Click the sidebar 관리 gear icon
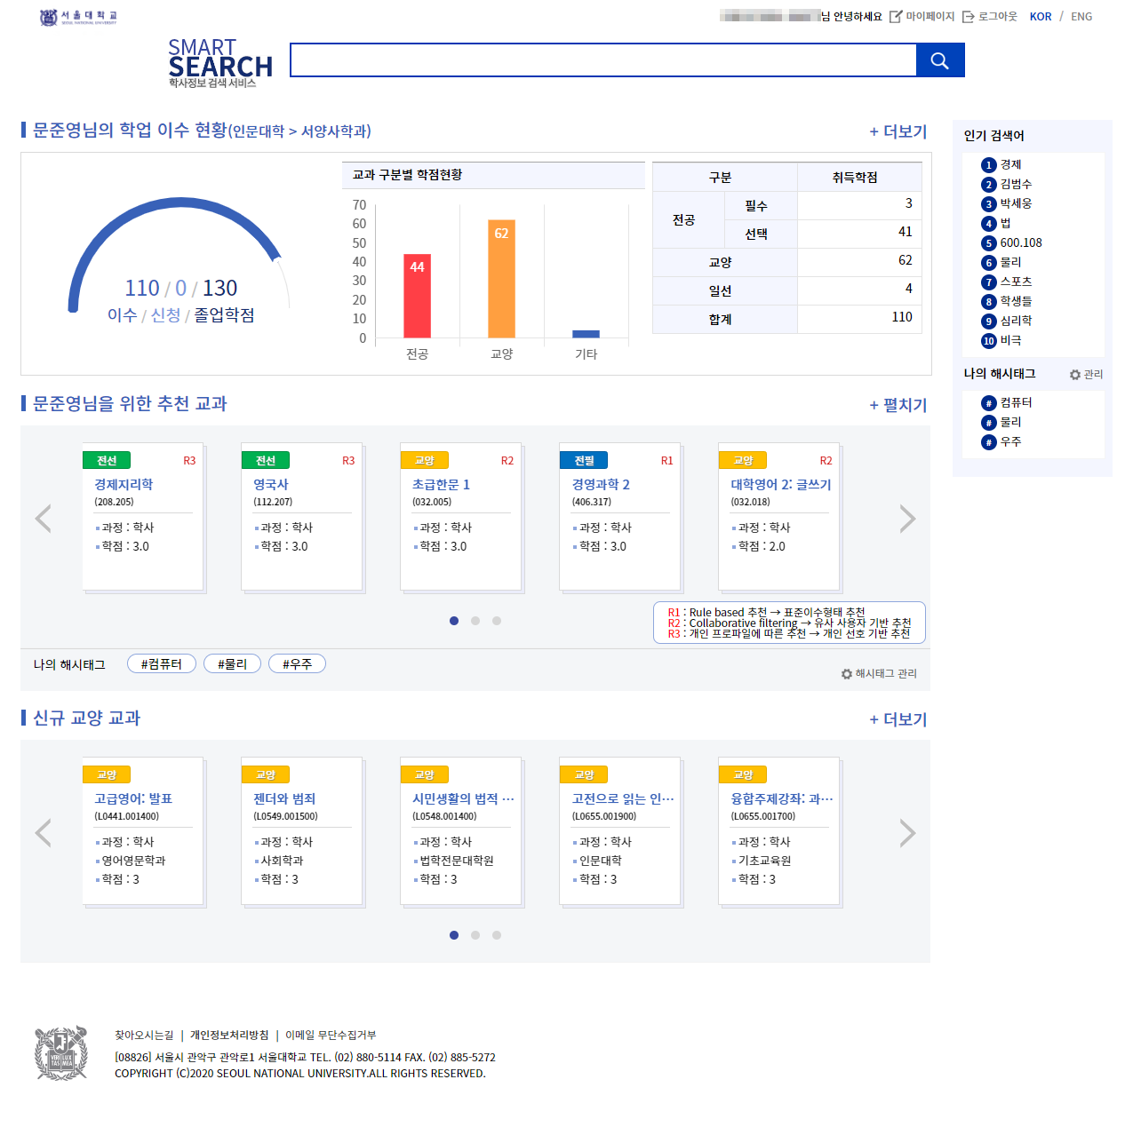 [1075, 375]
